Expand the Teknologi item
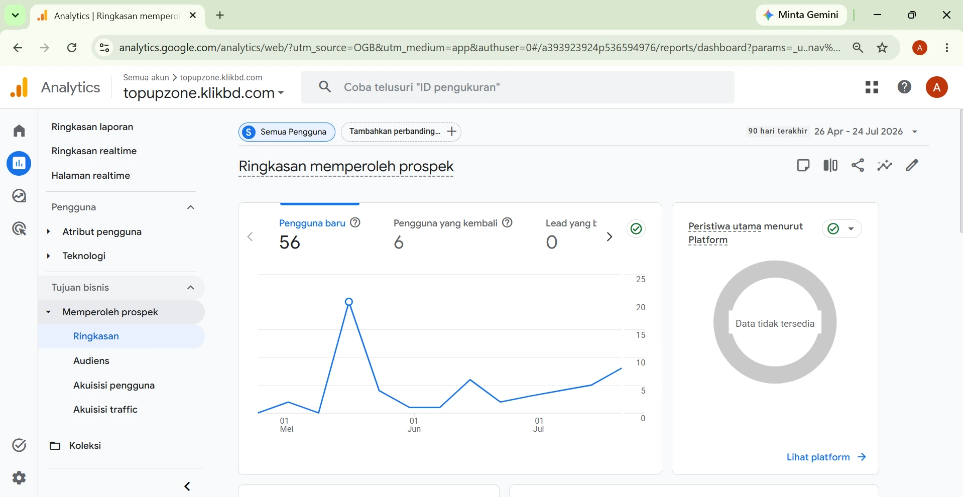This screenshot has width=963, height=497. tap(49, 256)
